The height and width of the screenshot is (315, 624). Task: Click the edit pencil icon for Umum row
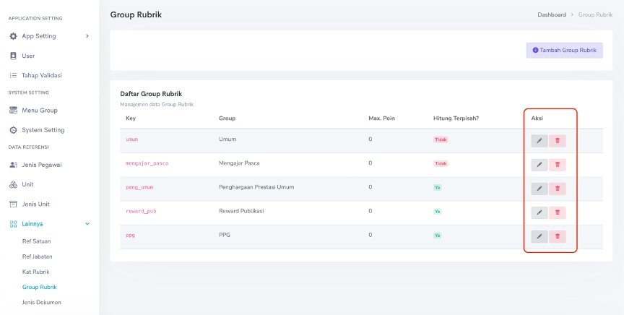(x=539, y=141)
